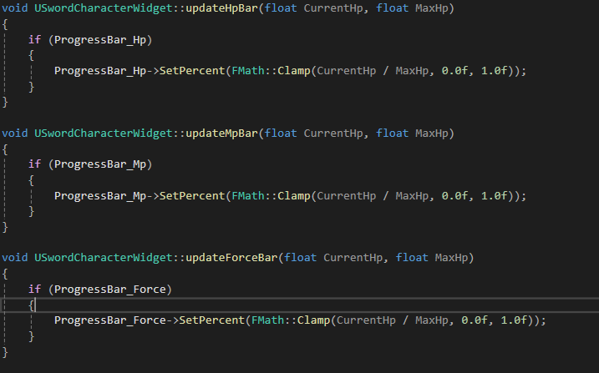This screenshot has width=599, height=373.
Task: Click CurrentHp inside Clamp on ProgressBar_Hp line
Action: click(347, 71)
